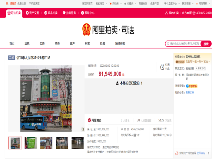Click the 联系方式 phone button
The image size is (212, 159).
tap(200, 68)
